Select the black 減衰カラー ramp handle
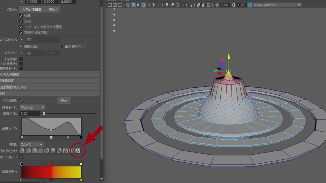Screen dimensions: 326x183 [22, 164]
